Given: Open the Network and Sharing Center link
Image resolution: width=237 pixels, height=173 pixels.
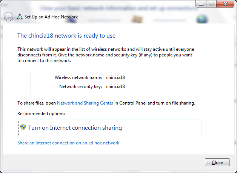Looking at the screenshot, I should click(x=85, y=103).
